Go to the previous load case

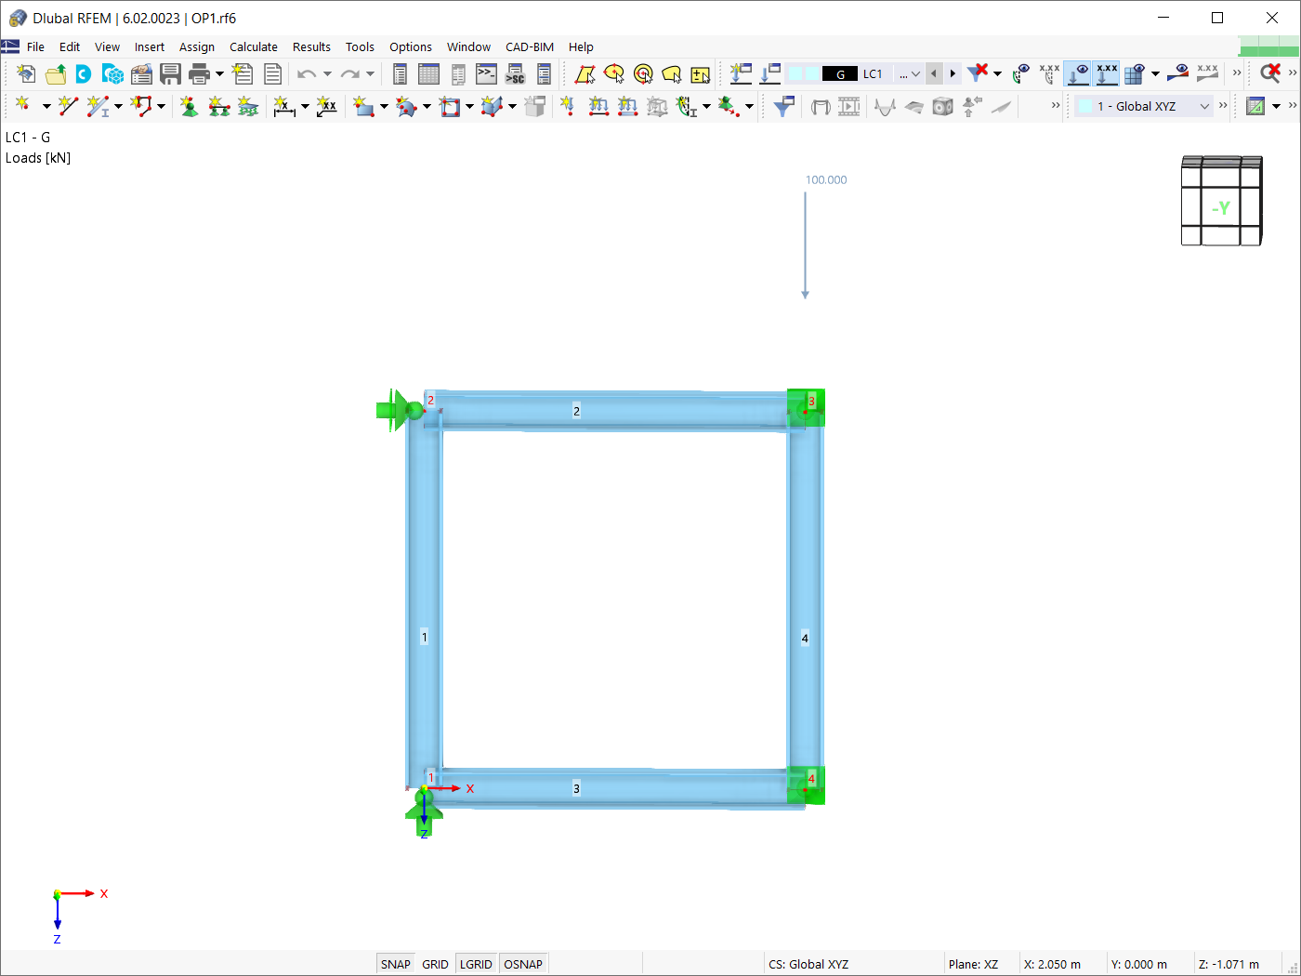coord(934,74)
